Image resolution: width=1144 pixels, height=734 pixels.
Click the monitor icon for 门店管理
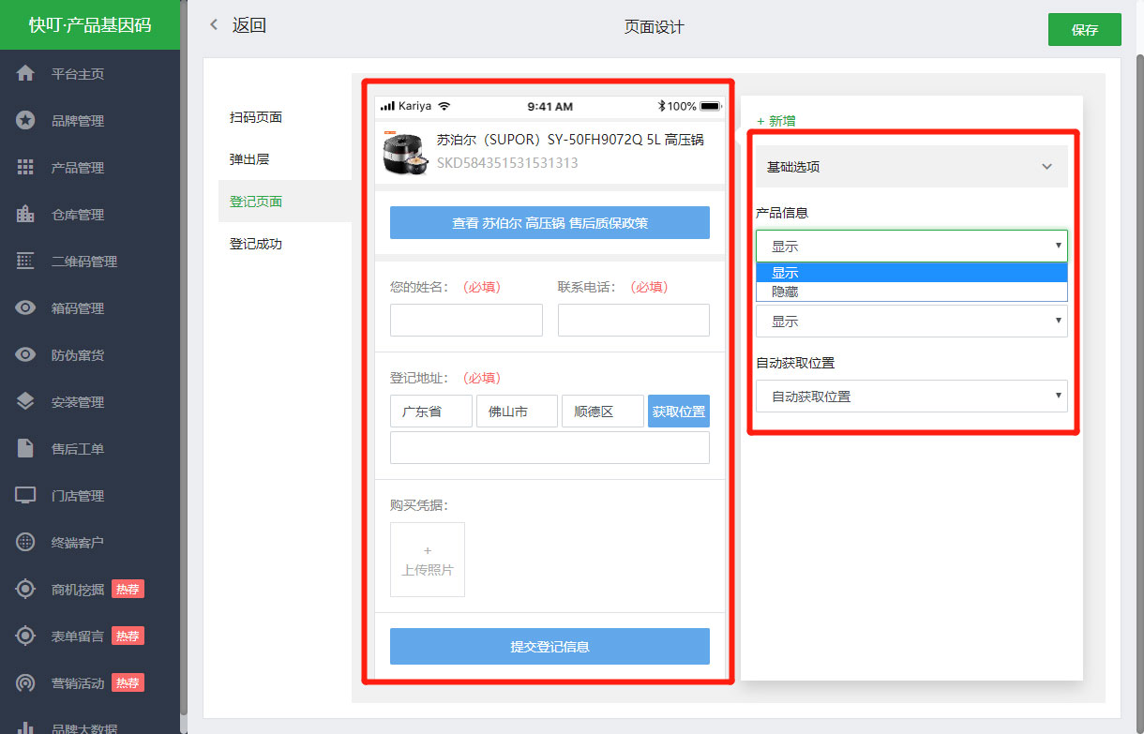pyautogui.click(x=26, y=495)
